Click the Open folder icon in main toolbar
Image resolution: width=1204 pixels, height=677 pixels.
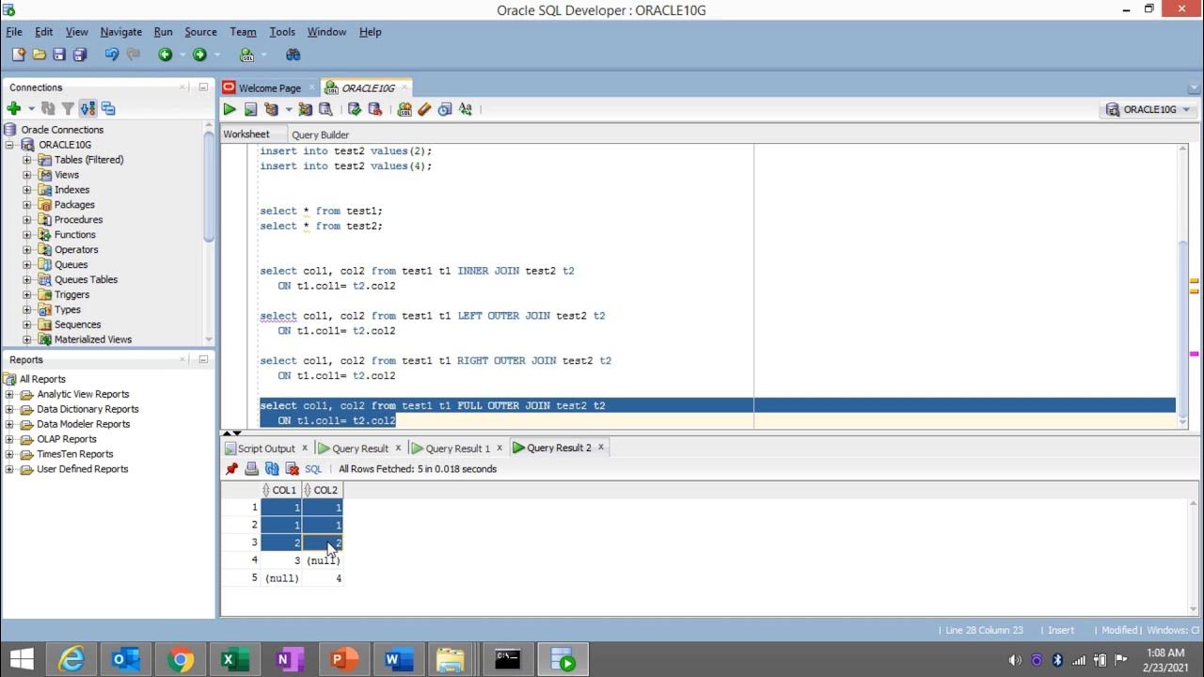(39, 55)
